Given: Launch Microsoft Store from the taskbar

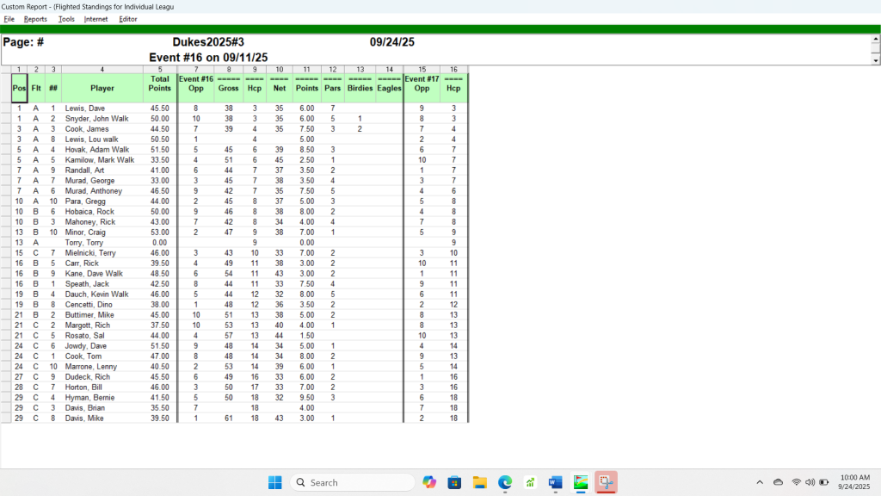Looking at the screenshot, I should point(454,482).
